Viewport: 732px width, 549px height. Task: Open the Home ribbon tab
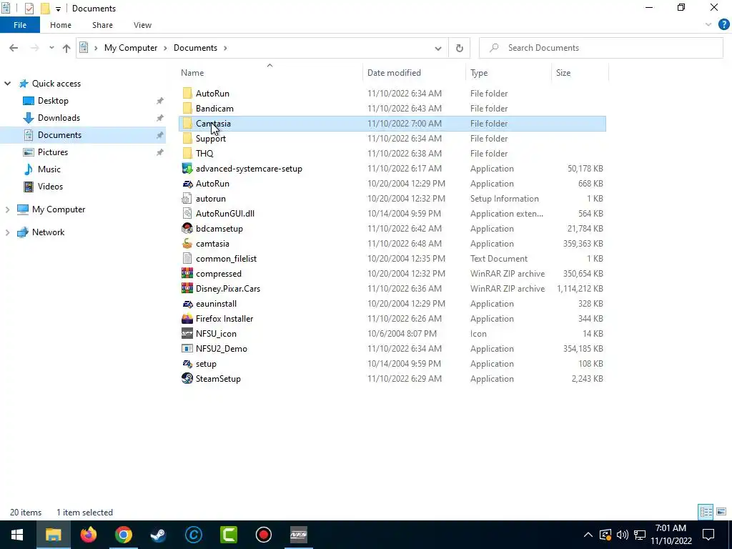tap(61, 25)
